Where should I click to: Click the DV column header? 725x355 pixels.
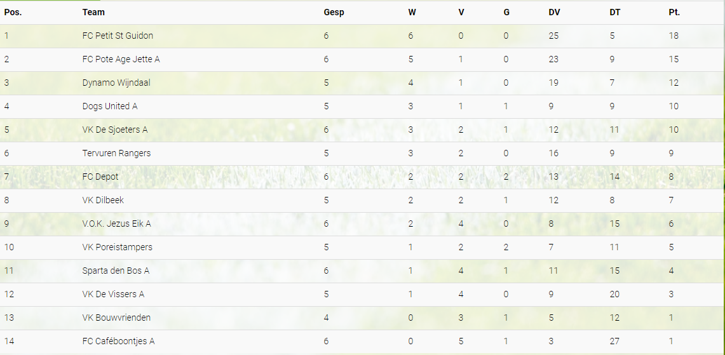click(x=554, y=13)
